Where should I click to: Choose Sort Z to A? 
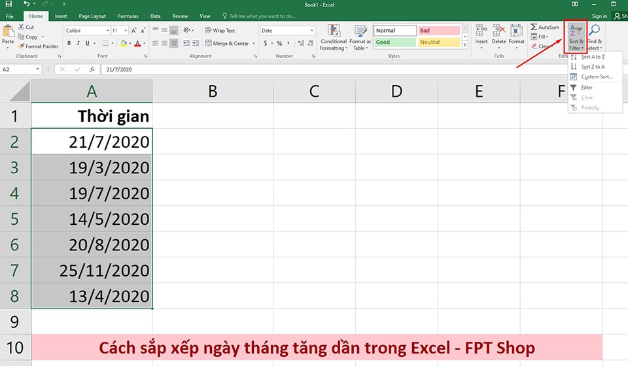click(x=595, y=67)
